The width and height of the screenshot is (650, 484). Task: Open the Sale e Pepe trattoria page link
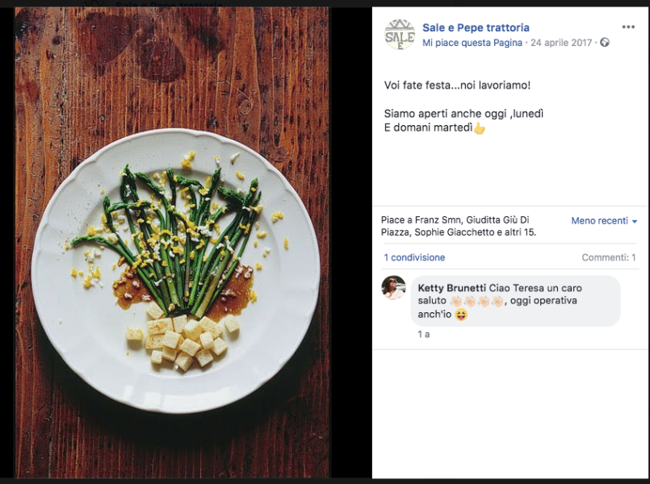click(x=476, y=28)
